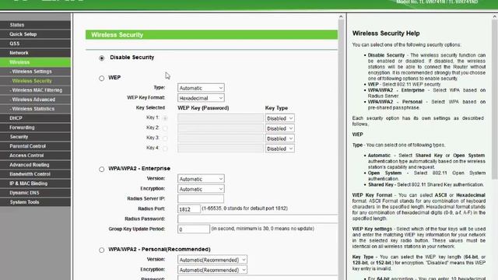Screen dimensions: 498x280
Task: Click the Key 4 WEP Key field
Action: click(x=220, y=149)
